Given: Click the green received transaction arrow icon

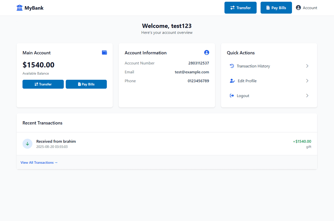Looking at the screenshot, I should (x=27, y=144).
